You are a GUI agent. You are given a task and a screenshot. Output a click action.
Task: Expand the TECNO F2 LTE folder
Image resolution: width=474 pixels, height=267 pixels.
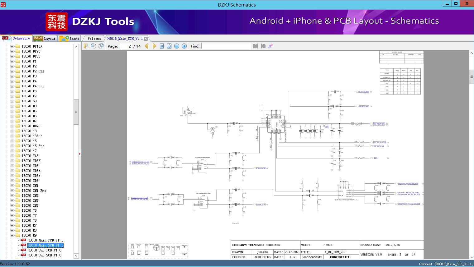tap(12, 71)
